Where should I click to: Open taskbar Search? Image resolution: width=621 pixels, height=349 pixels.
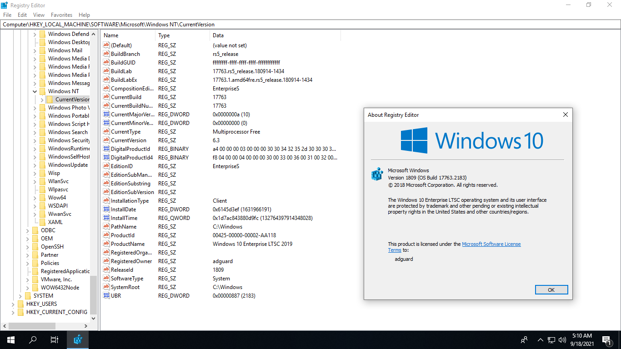(x=33, y=340)
